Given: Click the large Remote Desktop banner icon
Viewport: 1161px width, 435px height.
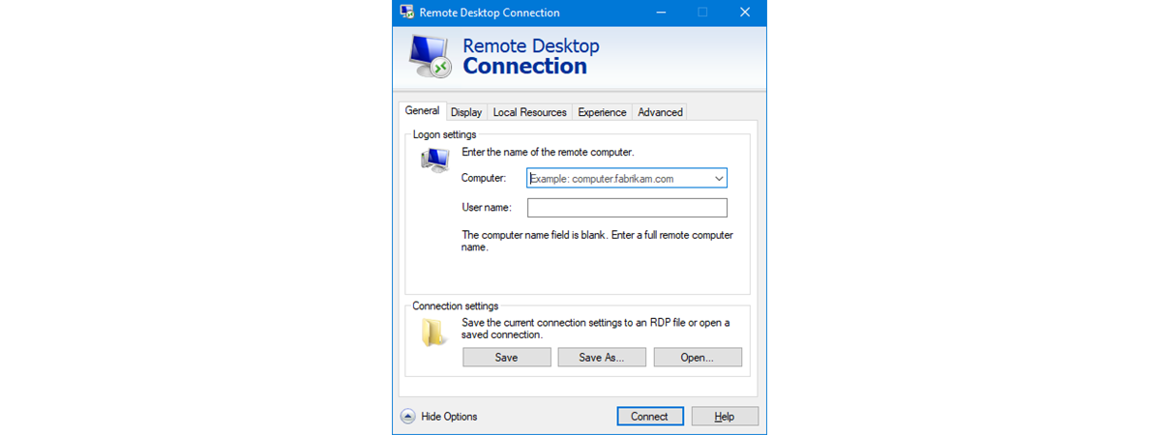Looking at the screenshot, I should (x=428, y=57).
